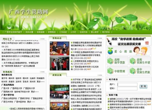Open the 广西民族大学 link

(7, 92)
